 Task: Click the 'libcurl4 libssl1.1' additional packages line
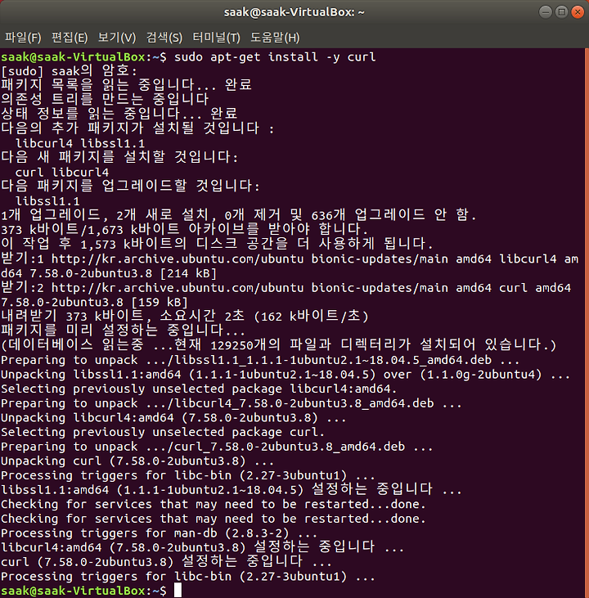(x=80, y=143)
